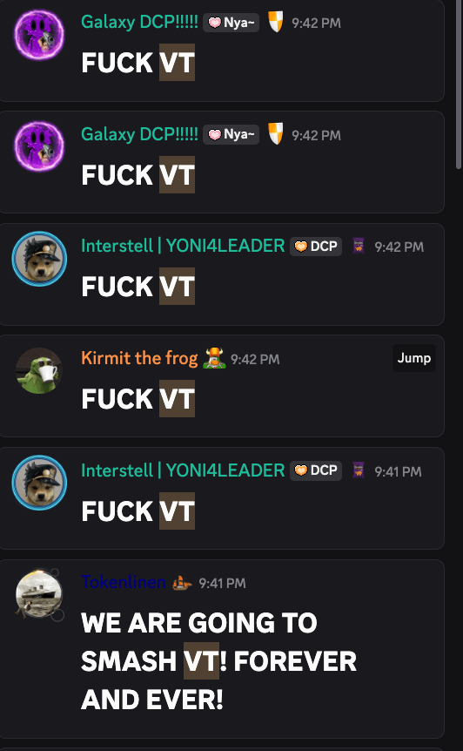
Task: Click the viking cow badge beside Kirmit's name
Action: pyautogui.click(x=214, y=358)
